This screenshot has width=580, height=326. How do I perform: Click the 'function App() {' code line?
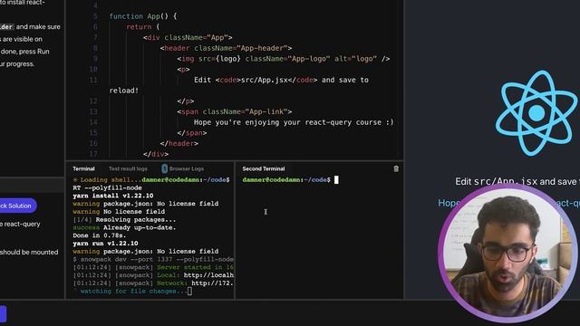click(x=143, y=16)
